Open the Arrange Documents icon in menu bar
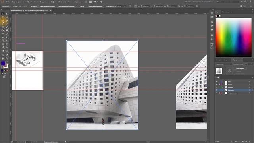This screenshot has width=254, height=143. pyautogui.click(x=95, y=2)
